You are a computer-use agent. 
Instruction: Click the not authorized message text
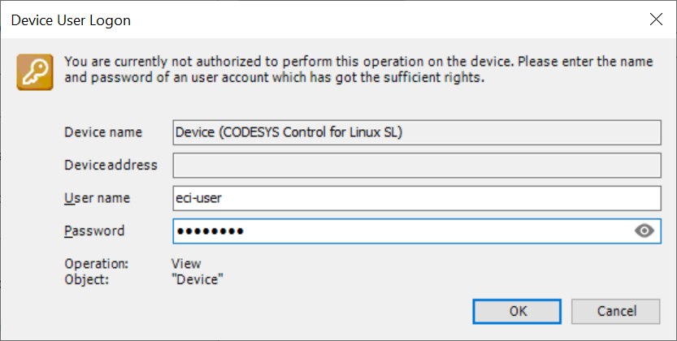pos(358,70)
